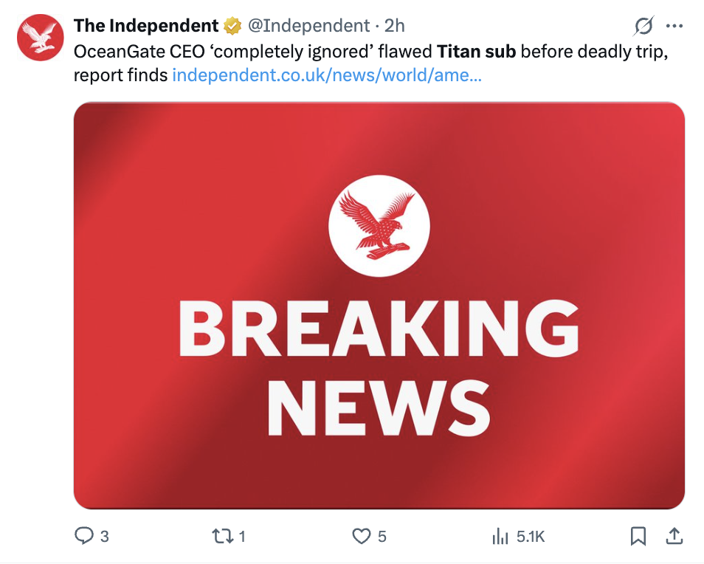This screenshot has width=704, height=564.
Task: Open the Grok explain post icon
Action: pos(643,27)
